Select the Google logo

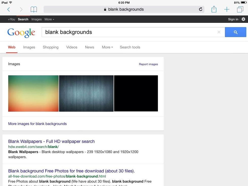pyautogui.click(x=21, y=32)
